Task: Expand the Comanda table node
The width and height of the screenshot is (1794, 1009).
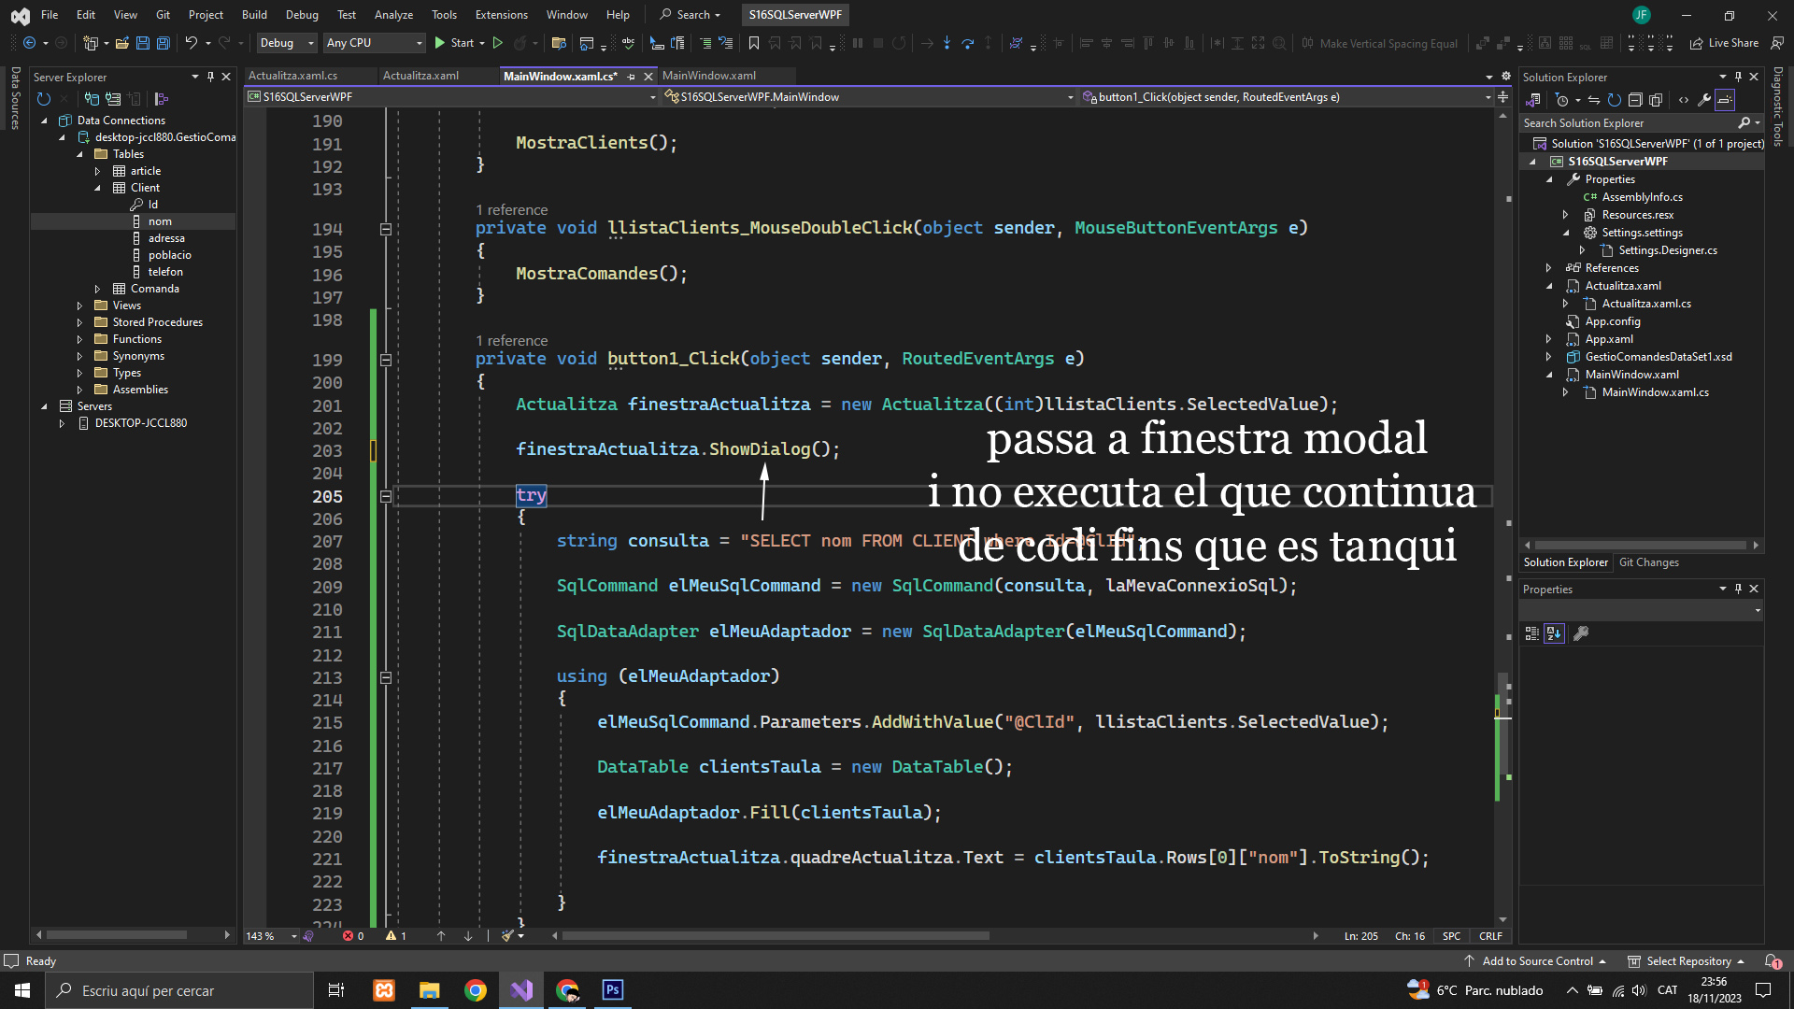Action: coord(97,289)
